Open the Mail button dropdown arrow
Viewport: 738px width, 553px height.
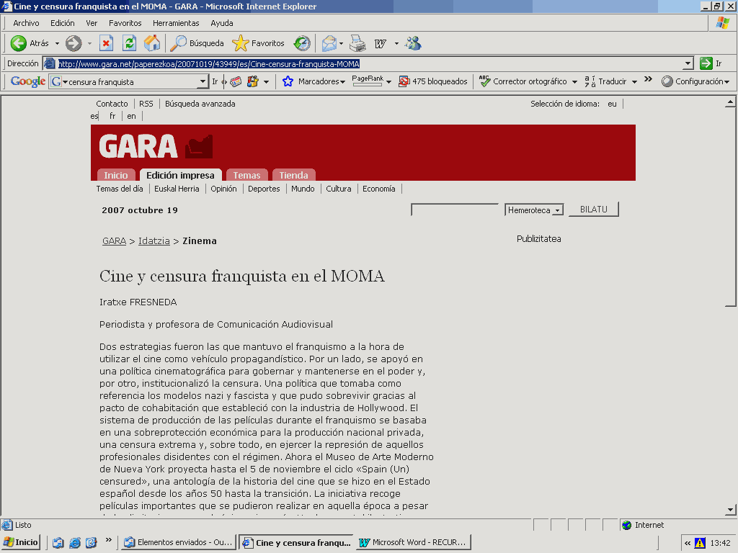click(341, 43)
